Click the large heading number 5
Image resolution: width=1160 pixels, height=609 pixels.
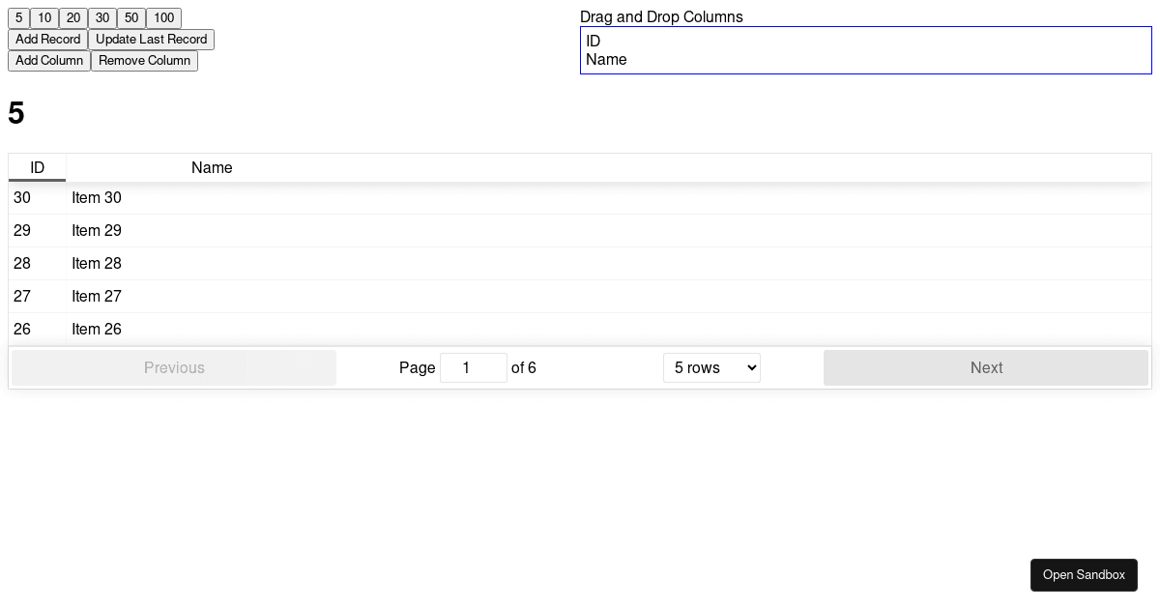point(16,113)
